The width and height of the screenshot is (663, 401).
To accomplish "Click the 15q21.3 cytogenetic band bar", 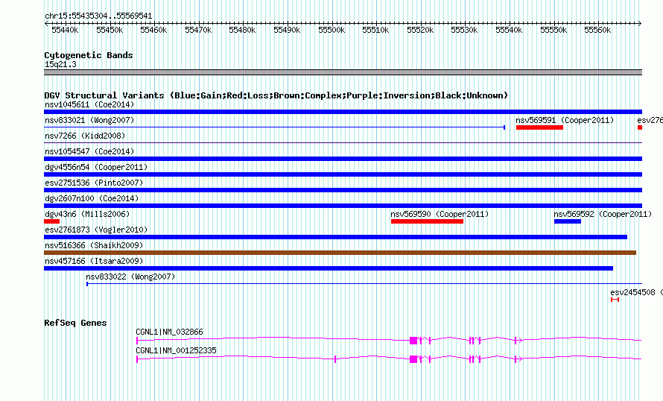I will (343, 72).
